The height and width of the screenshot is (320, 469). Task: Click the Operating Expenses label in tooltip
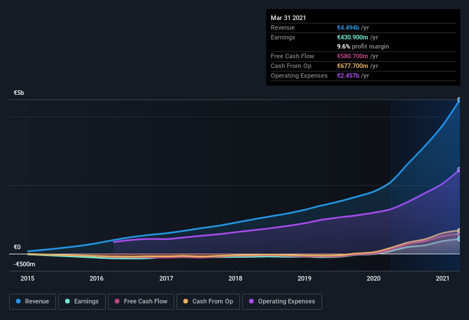pyautogui.click(x=299, y=75)
